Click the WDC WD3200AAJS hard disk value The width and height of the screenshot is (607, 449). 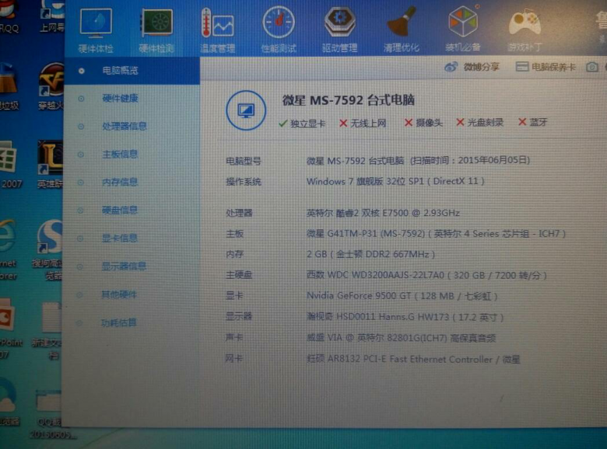426,275
